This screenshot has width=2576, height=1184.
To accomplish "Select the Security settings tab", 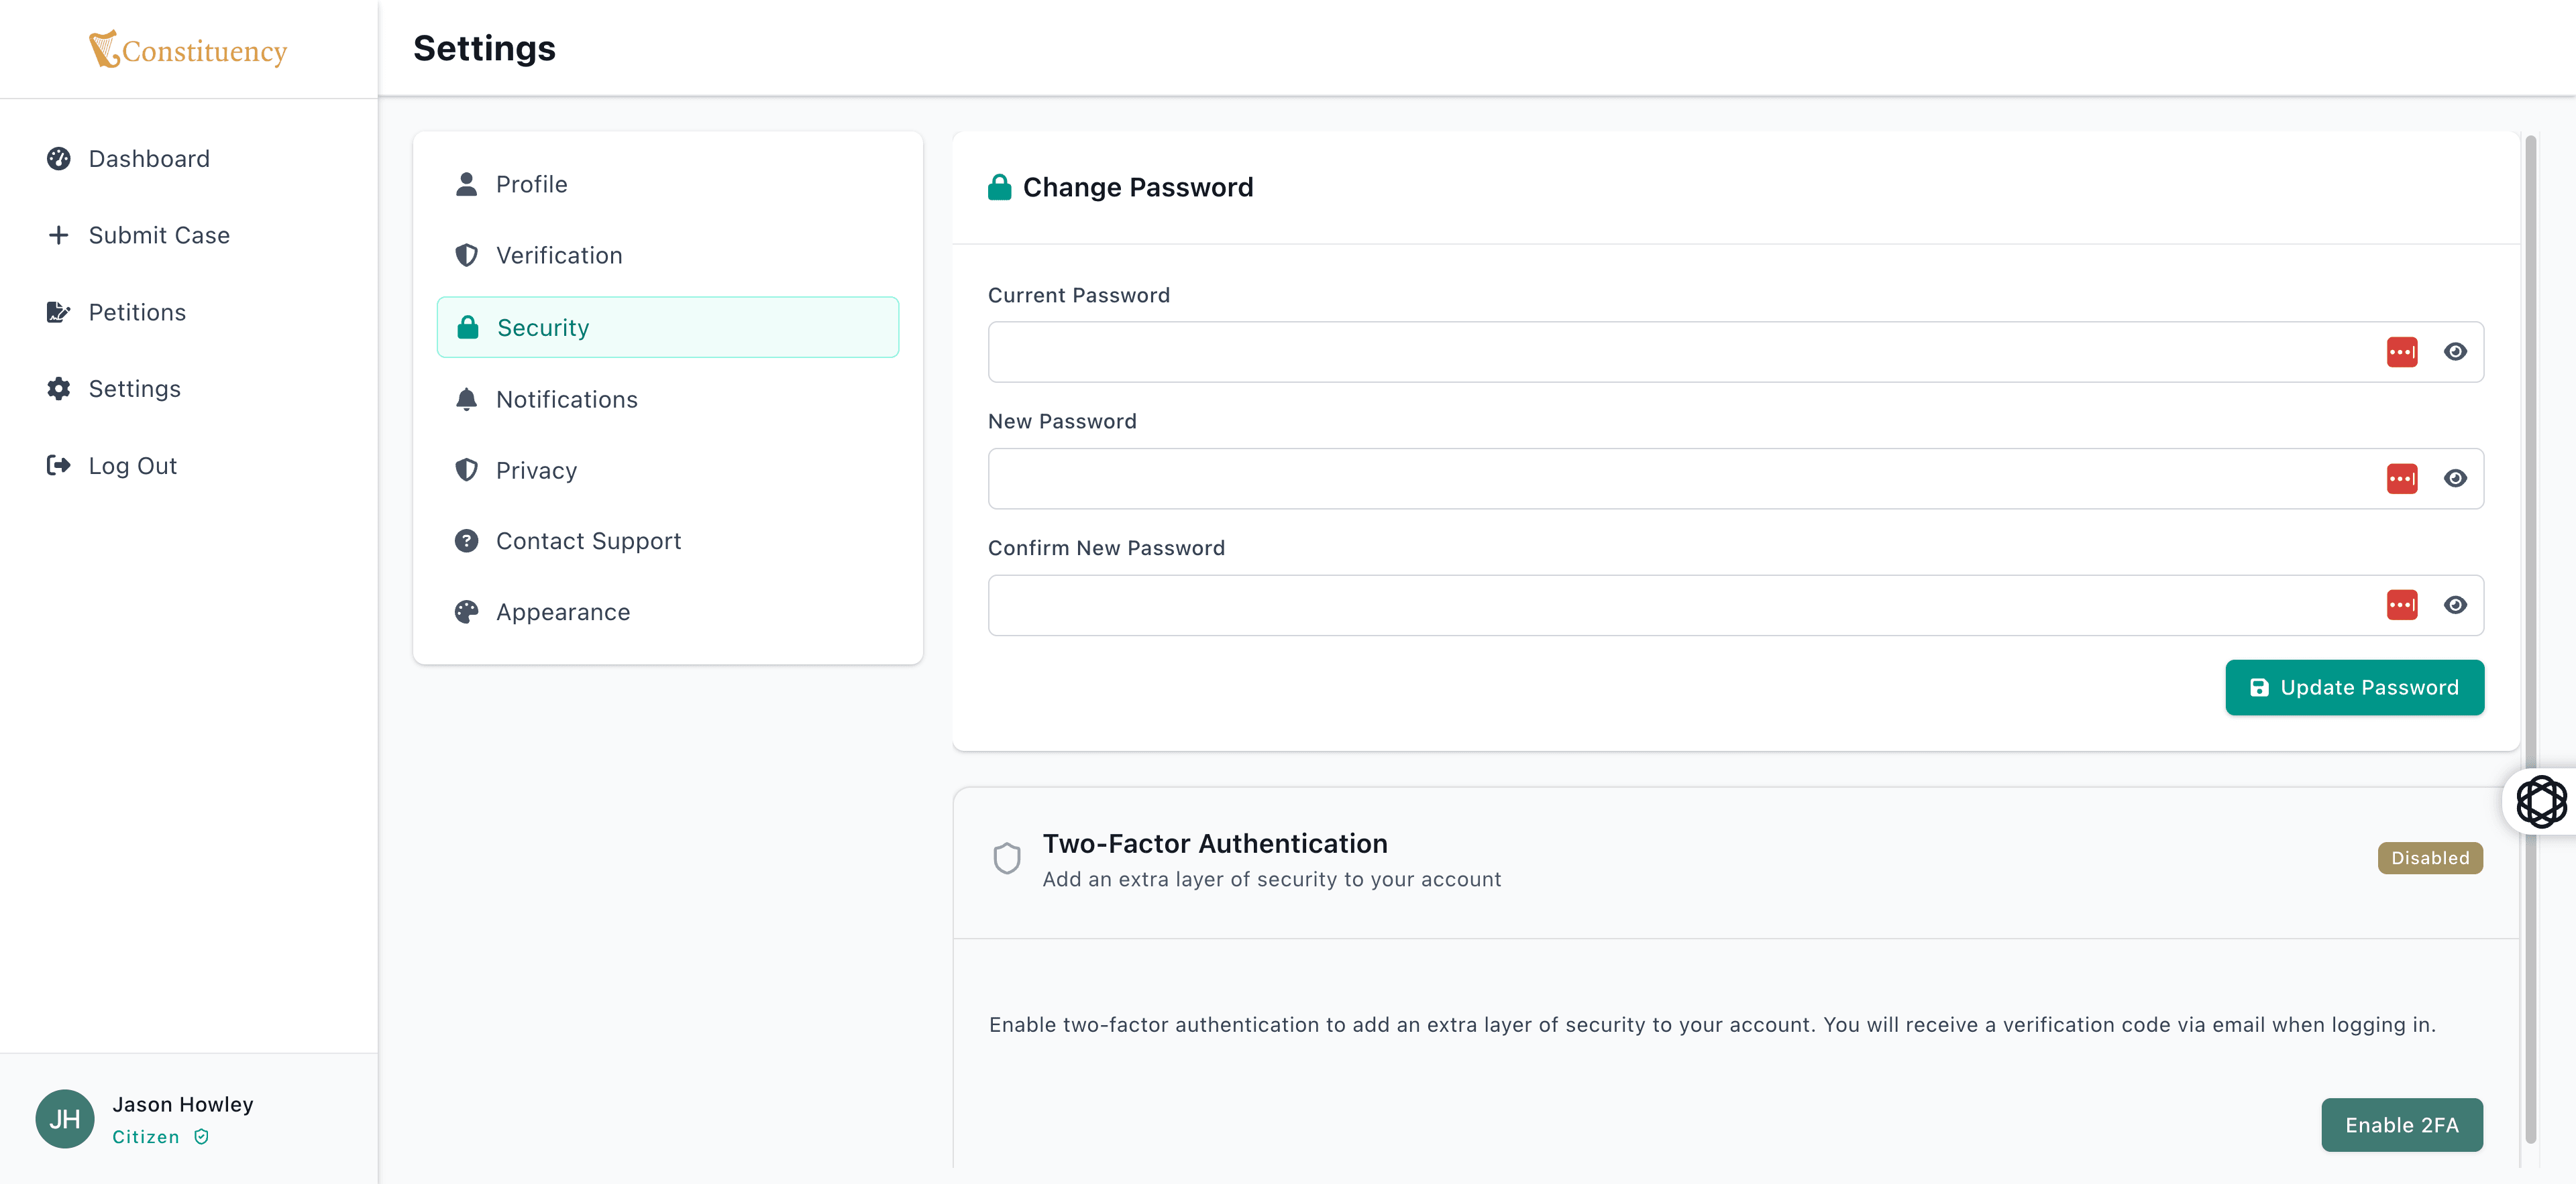I will tap(667, 327).
